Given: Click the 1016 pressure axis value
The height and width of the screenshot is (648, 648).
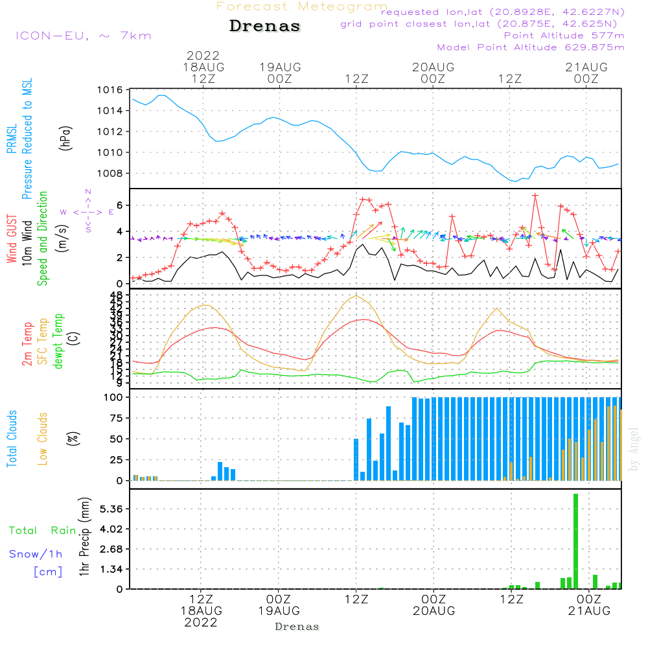Looking at the screenshot, I should coord(110,89).
